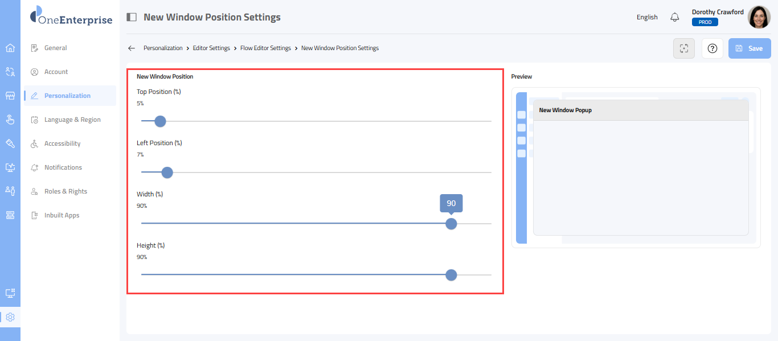
Task: Click the home icon in left rail
Action: click(10, 48)
